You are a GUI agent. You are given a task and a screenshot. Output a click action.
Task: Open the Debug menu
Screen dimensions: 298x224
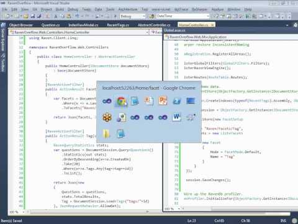coord(73,9)
